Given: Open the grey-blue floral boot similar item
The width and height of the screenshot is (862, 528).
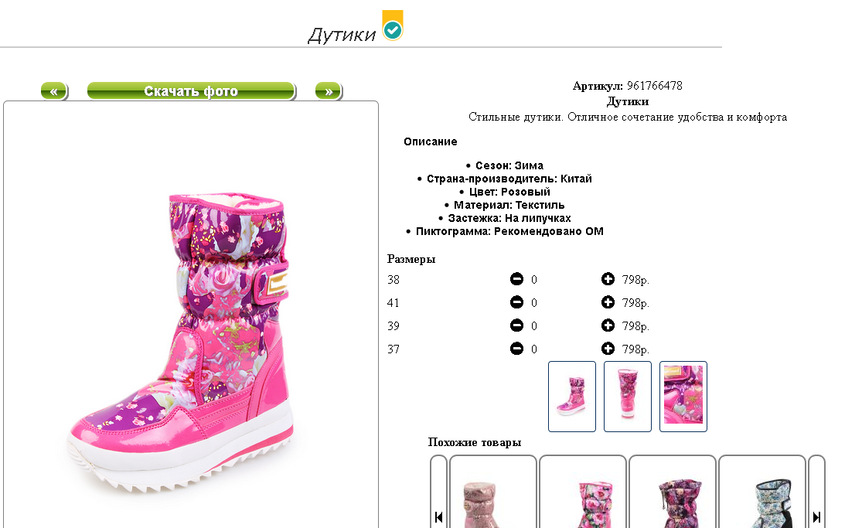Looking at the screenshot, I should pos(762,492).
